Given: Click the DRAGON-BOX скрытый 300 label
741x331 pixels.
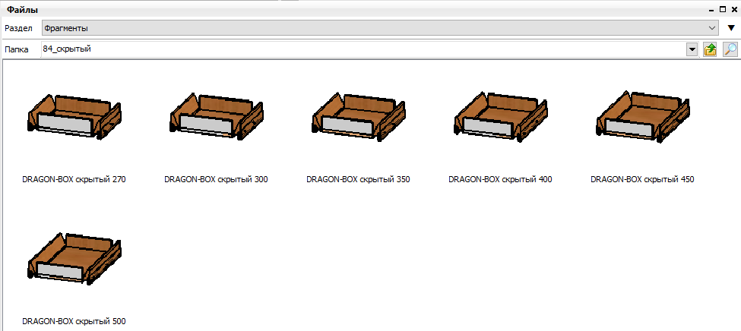Looking at the screenshot, I should pos(216,179).
